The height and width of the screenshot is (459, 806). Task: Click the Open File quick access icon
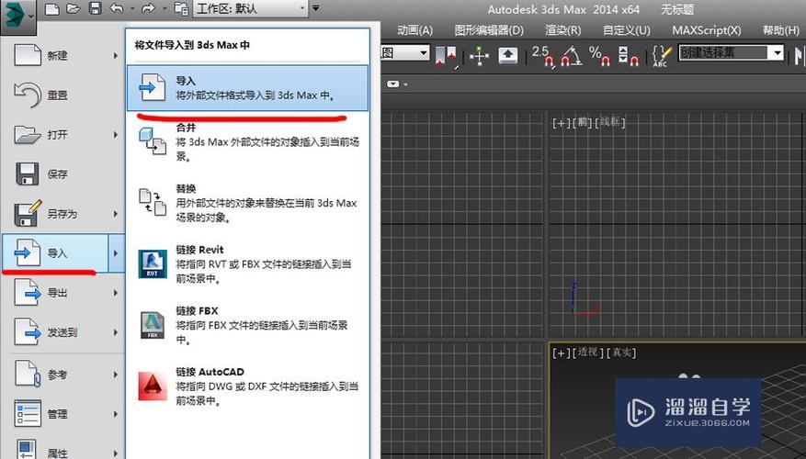(73, 9)
